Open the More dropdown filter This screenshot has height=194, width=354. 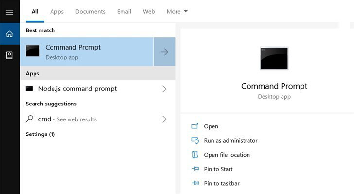177,11
